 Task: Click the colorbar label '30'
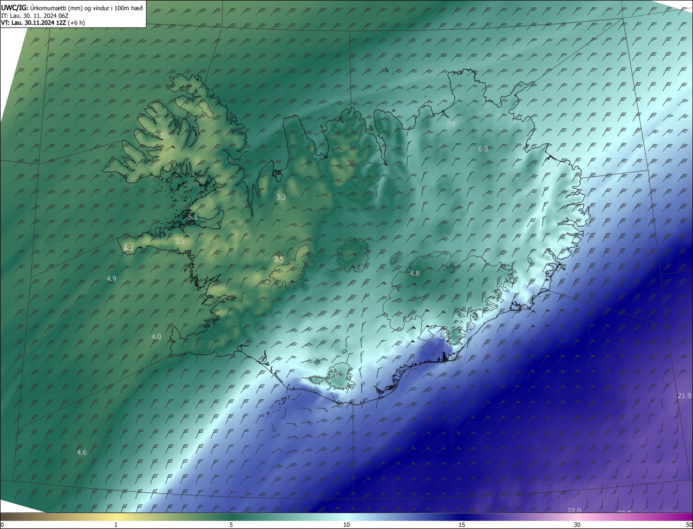[577, 525]
